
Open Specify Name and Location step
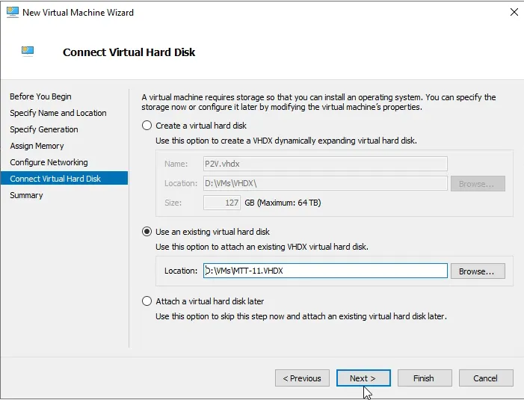click(x=58, y=113)
